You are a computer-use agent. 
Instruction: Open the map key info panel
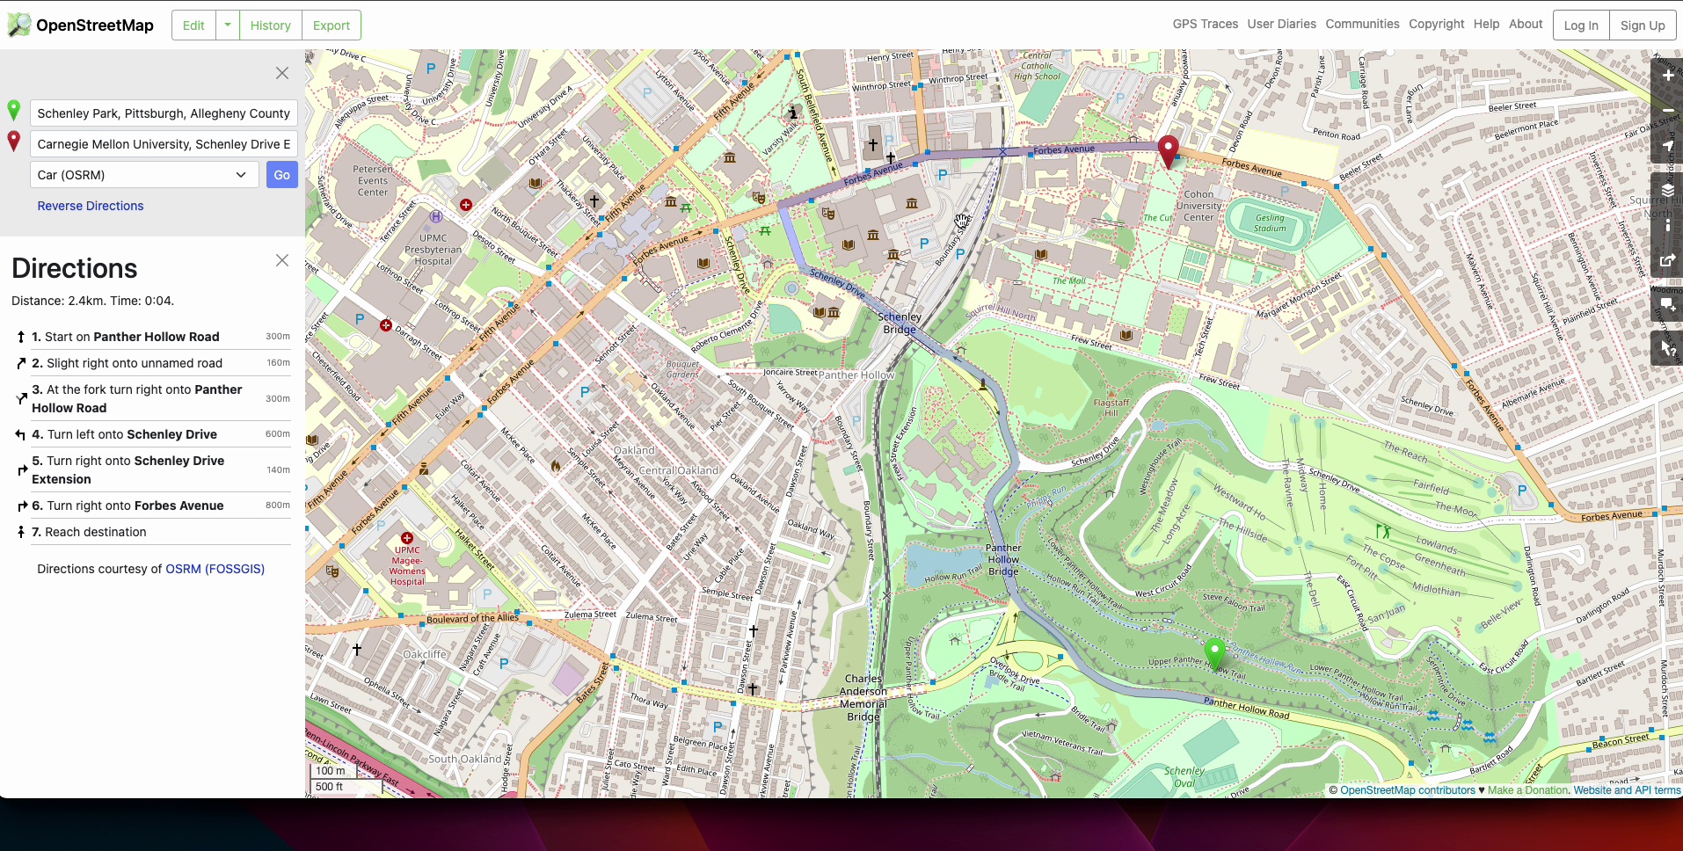(x=1667, y=225)
